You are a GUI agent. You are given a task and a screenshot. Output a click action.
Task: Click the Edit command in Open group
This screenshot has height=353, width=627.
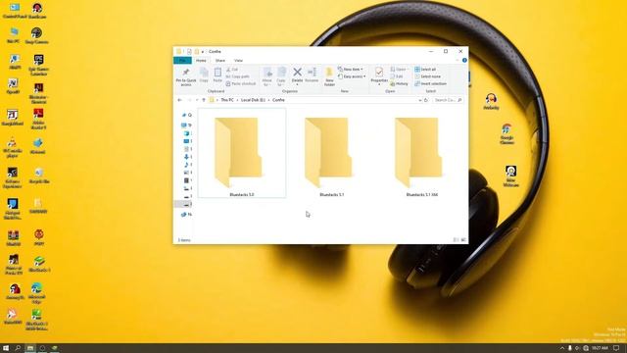[x=397, y=76]
